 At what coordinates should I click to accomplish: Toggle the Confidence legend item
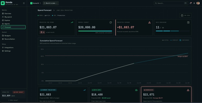click(x=184, y=40)
